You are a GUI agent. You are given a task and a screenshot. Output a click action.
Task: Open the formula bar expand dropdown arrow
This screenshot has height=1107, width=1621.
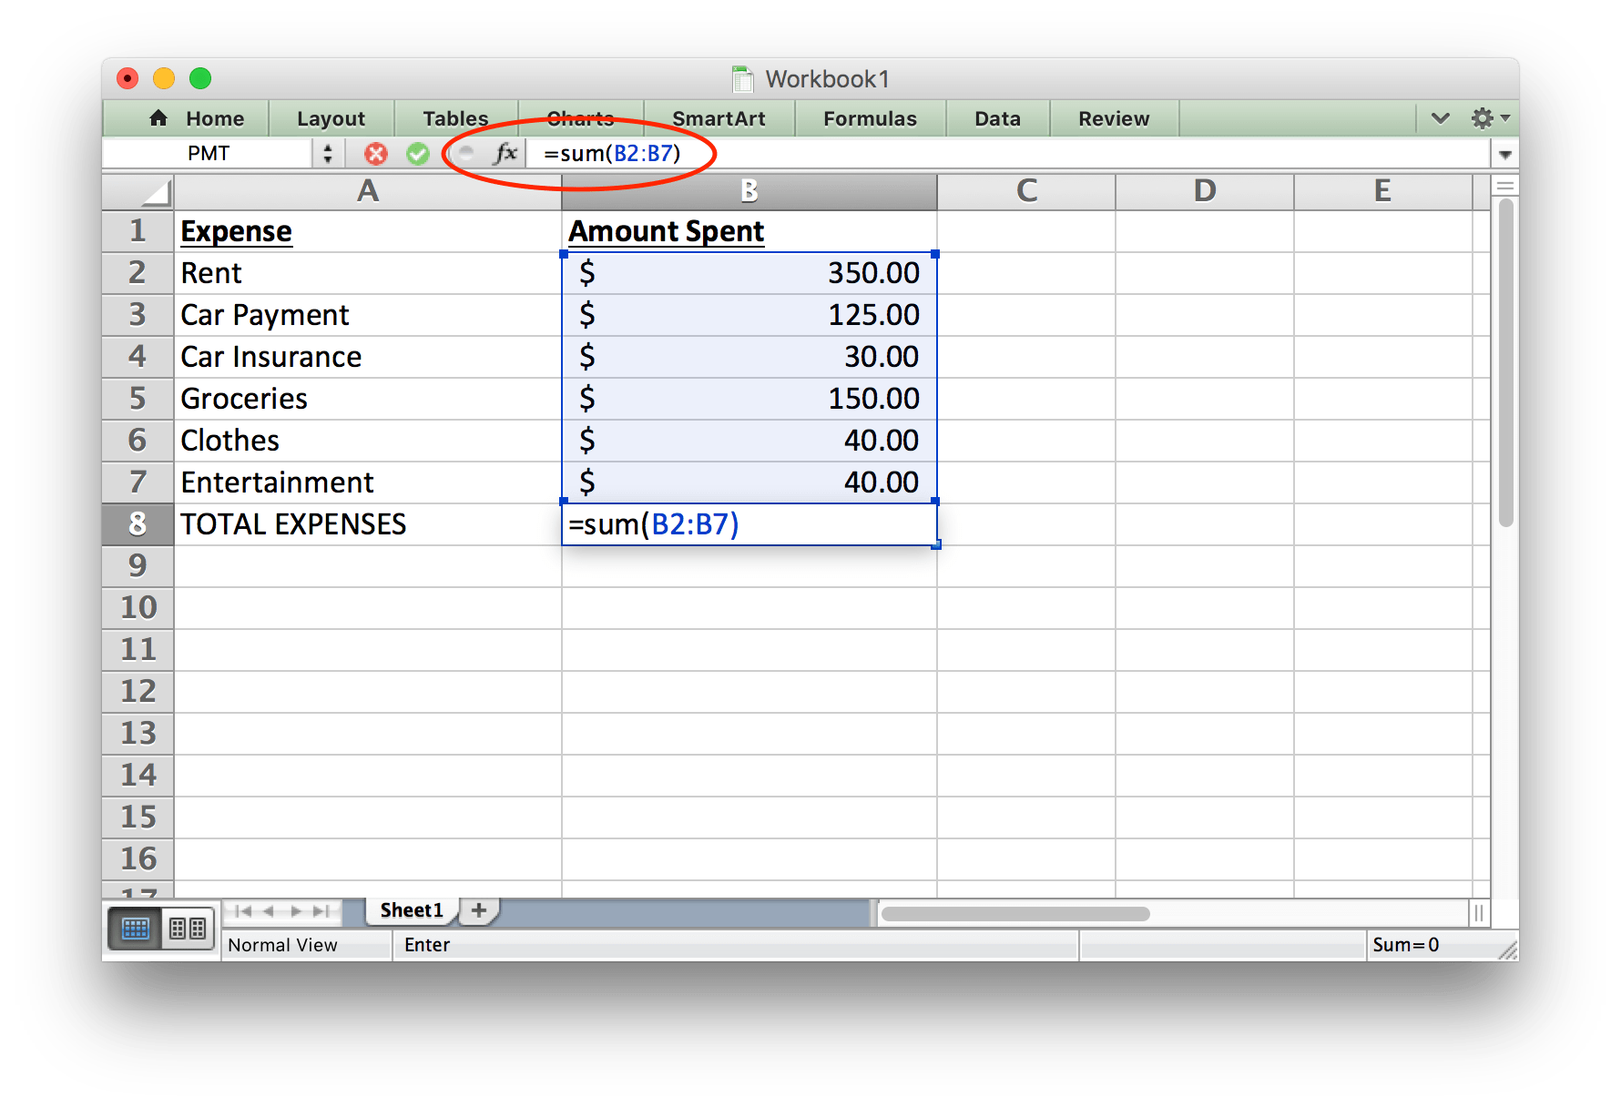[x=1505, y=153]
